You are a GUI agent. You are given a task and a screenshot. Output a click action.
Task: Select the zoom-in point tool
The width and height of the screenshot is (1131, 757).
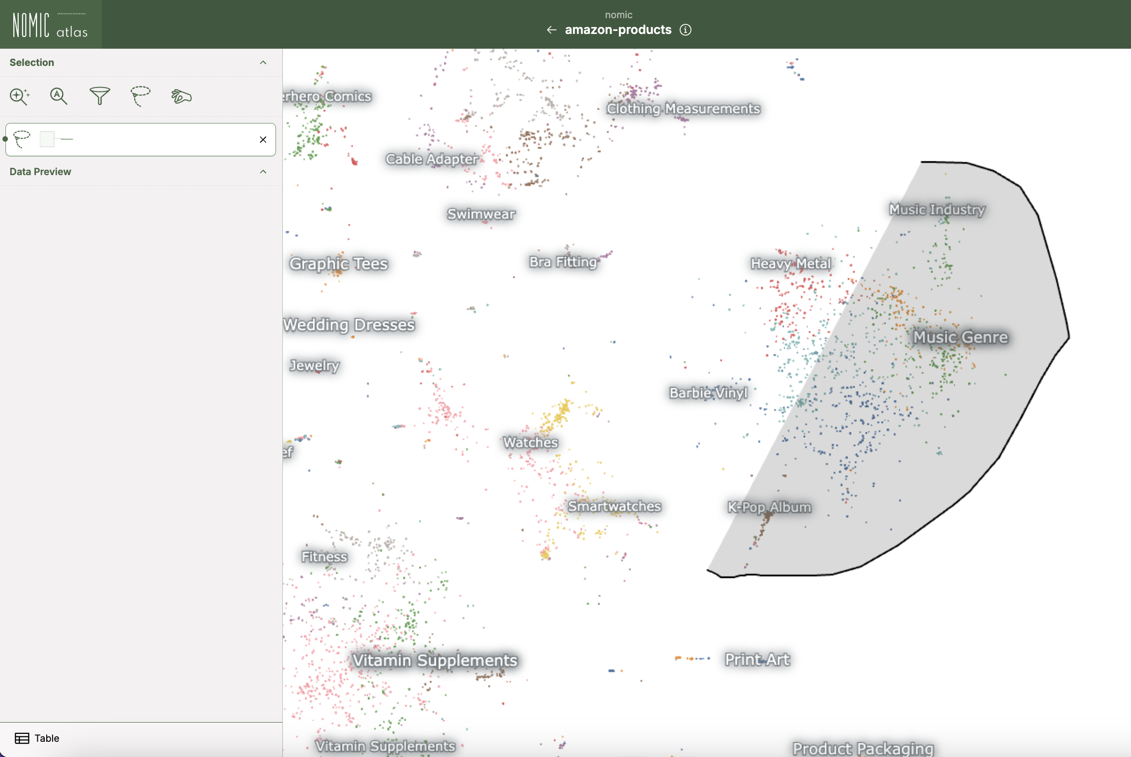click(20, 96)
